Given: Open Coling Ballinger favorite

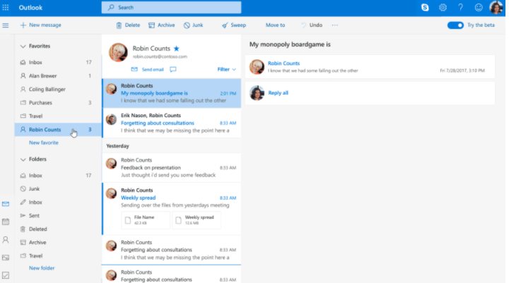Looking at the screenshot, I should 58,89.
